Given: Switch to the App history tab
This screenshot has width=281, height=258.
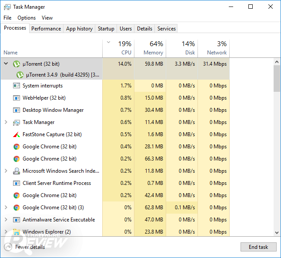Looking at the screenshot, I should (79, 29).
